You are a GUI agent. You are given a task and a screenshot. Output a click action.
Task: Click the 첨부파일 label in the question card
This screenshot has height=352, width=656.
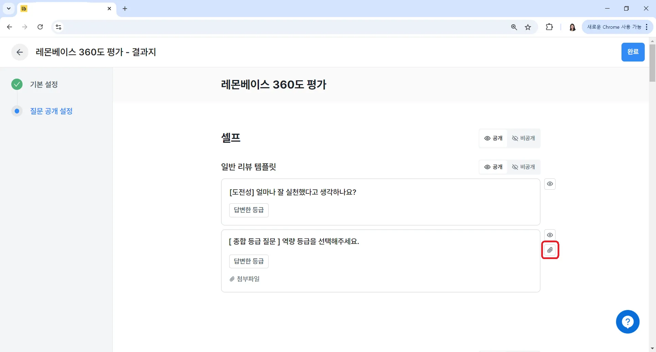[x=245, y=279]
